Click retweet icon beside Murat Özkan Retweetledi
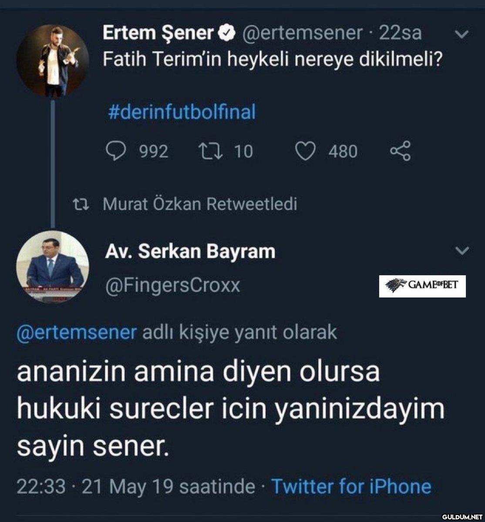 point(81,204)
